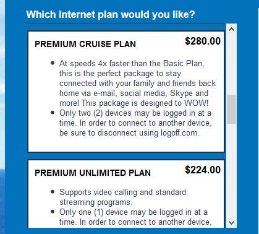
Task: Click the bullet dot before 'At speeds 4x faster'
Action: pyautogui.click(x=53, y=63)
